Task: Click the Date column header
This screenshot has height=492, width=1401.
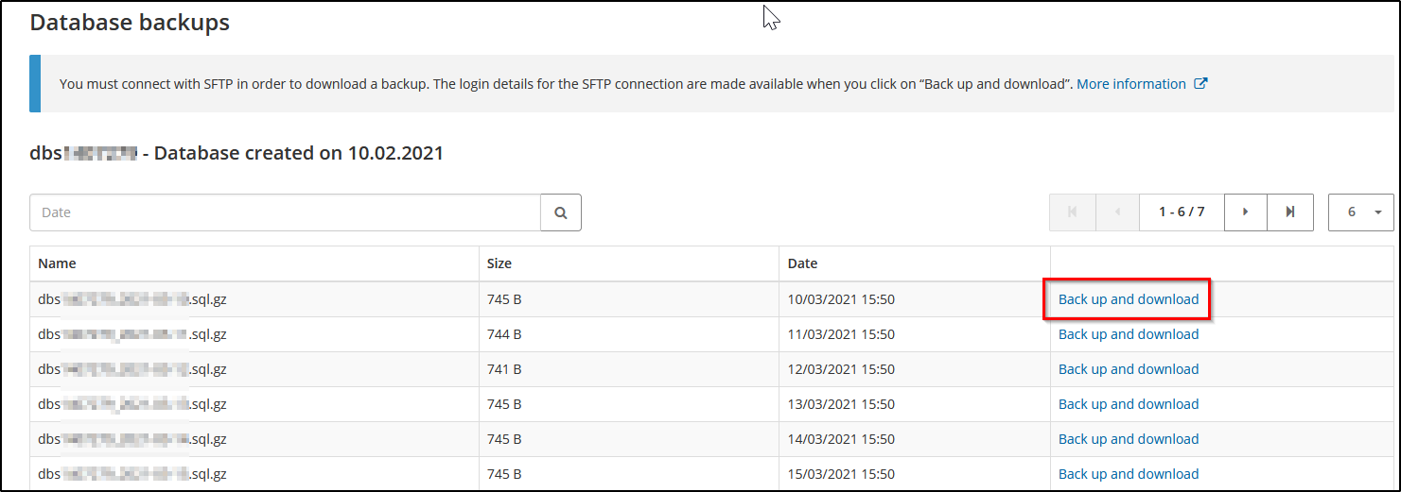Action: coord(802,263)
